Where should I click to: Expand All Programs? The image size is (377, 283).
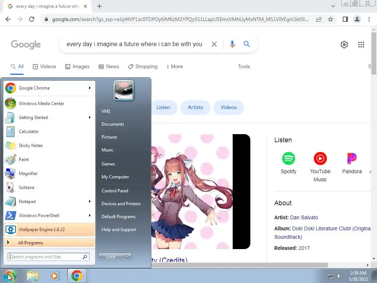click(x=49, y=242)
